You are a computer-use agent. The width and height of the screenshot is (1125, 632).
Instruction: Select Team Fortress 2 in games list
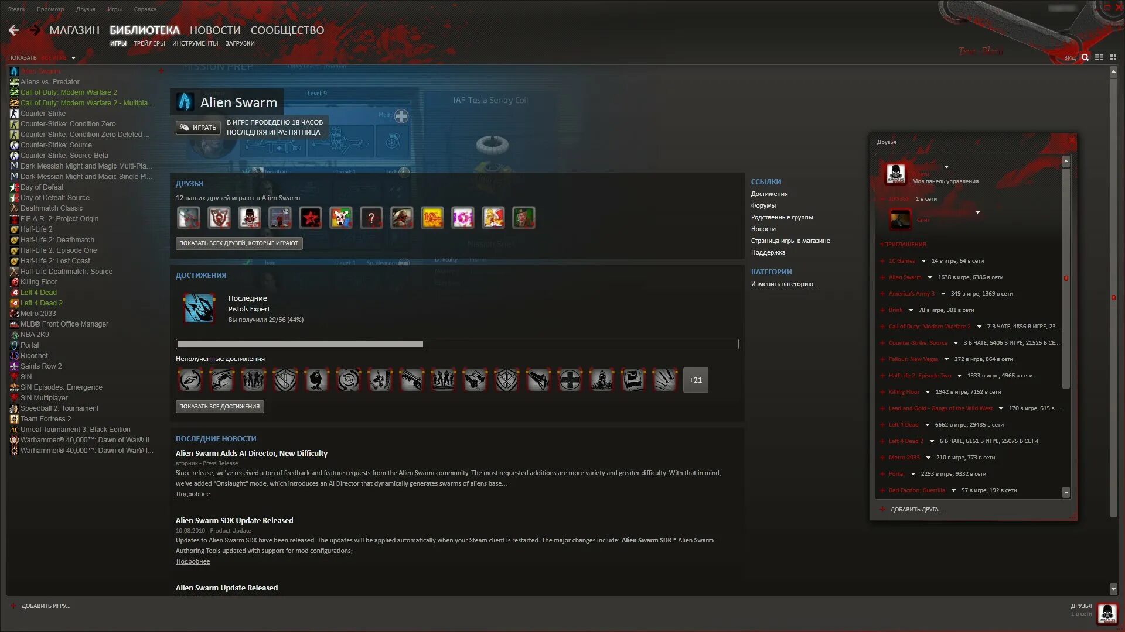pyautogui.click(x=46, y=419)
